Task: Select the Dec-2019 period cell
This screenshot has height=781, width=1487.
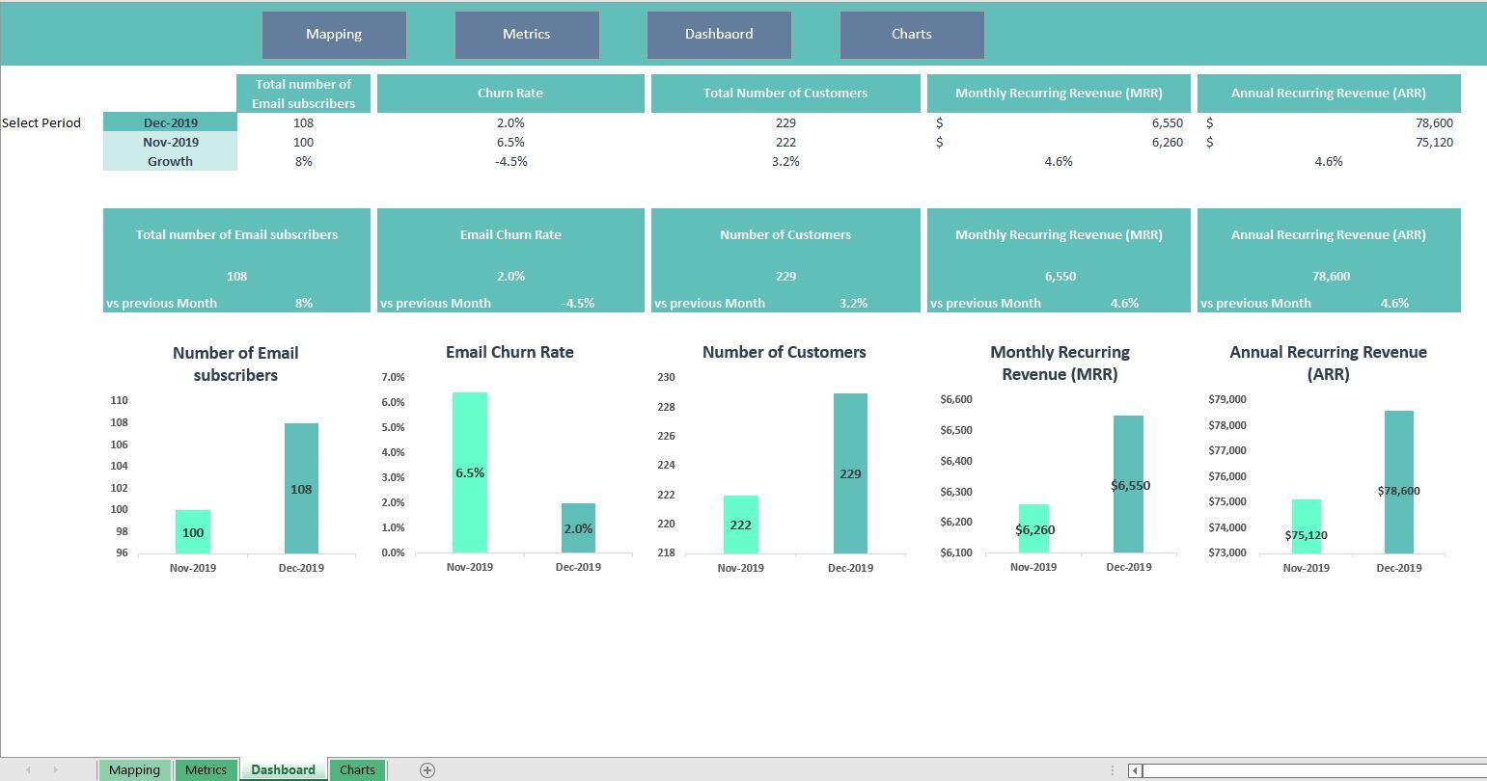Action: 170,122
